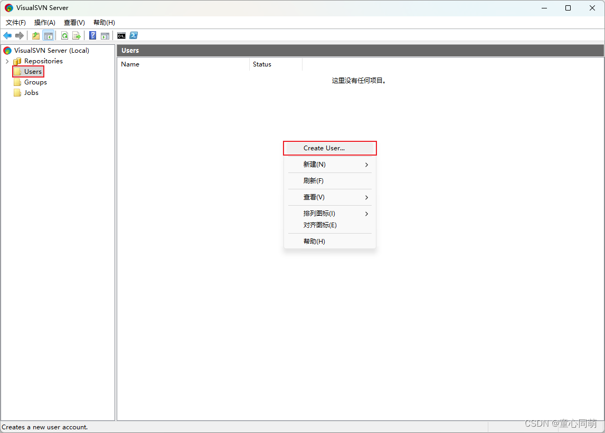605x433 pixels.
Task: Open the 排列图标(I) submenu arrow
Action: pyautogui.click(x=366, y=214)
